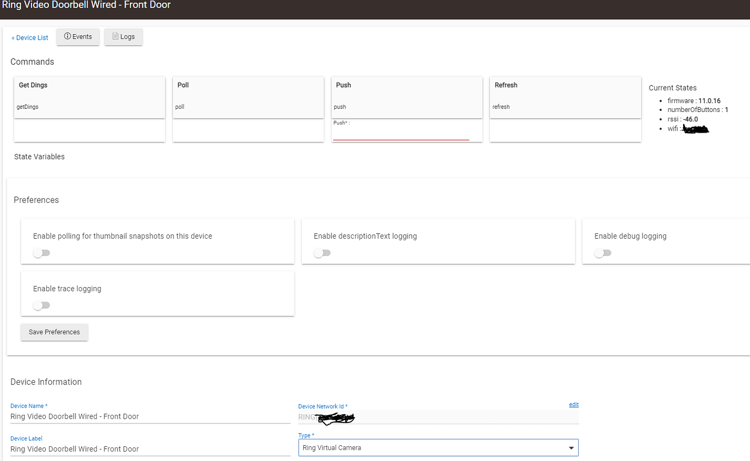Viewport: 750px width, 461px height.
Task: Click the Device Name field
Action: [x=151, y=417]
